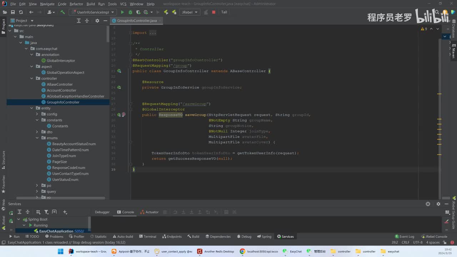457x257 pixels.
Task: Click the green Run button in the toolbar
Action: tap(122, 12)
